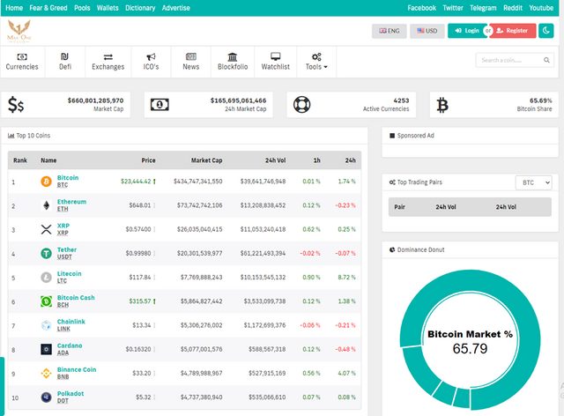Image resolution: width=564 pixels, height=416 pixels.
Task: Click the 24h Market Cap banknote icon
Action: click(x=160, y=105)
